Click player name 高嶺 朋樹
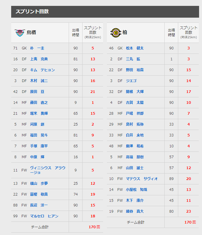Screen dimensions: 202x235 coord(135,157)
